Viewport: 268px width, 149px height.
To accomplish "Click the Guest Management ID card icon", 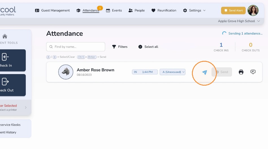I will (37, 10).
